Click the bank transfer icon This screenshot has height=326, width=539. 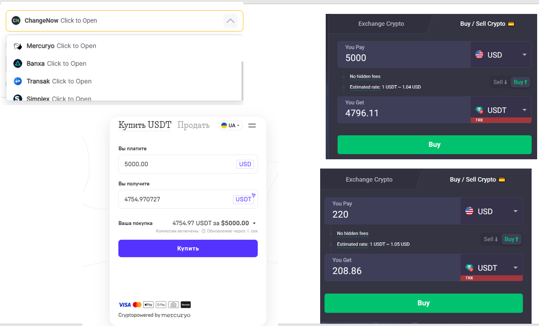[173, 305]
